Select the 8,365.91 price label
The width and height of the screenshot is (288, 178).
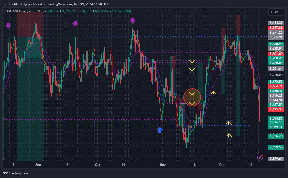tap(276, 37)
